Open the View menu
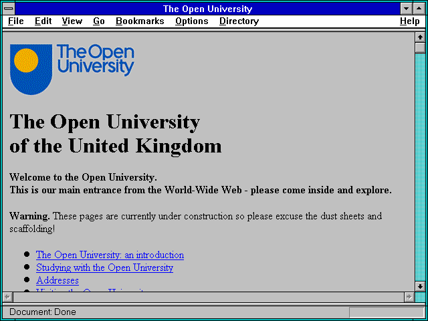 72,21
